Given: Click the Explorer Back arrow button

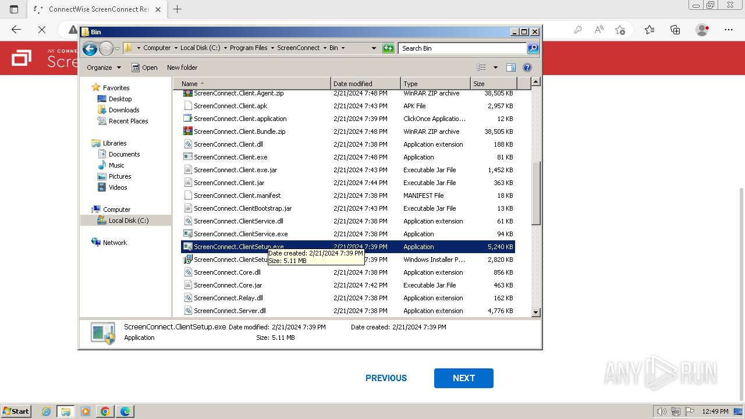Looking at the screenshot, I should [x=90, y=48].
